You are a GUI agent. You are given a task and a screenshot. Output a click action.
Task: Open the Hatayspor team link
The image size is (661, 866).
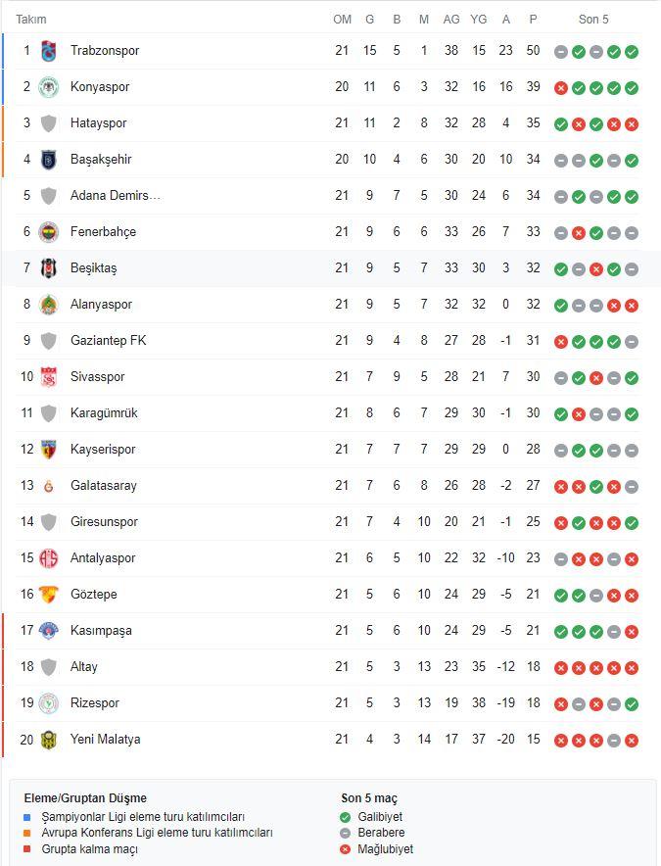click(98, 123)
